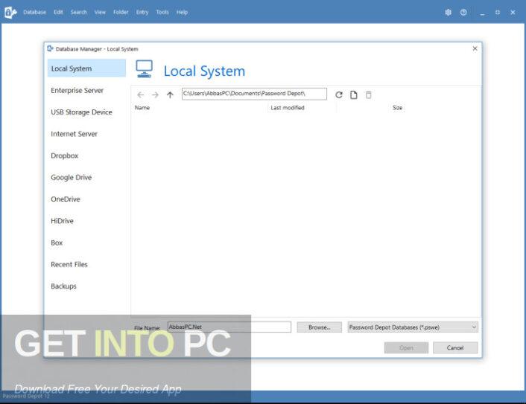Select USB Storage Device location
Viewport: 526px width, 404px height.
click(81, 112)
